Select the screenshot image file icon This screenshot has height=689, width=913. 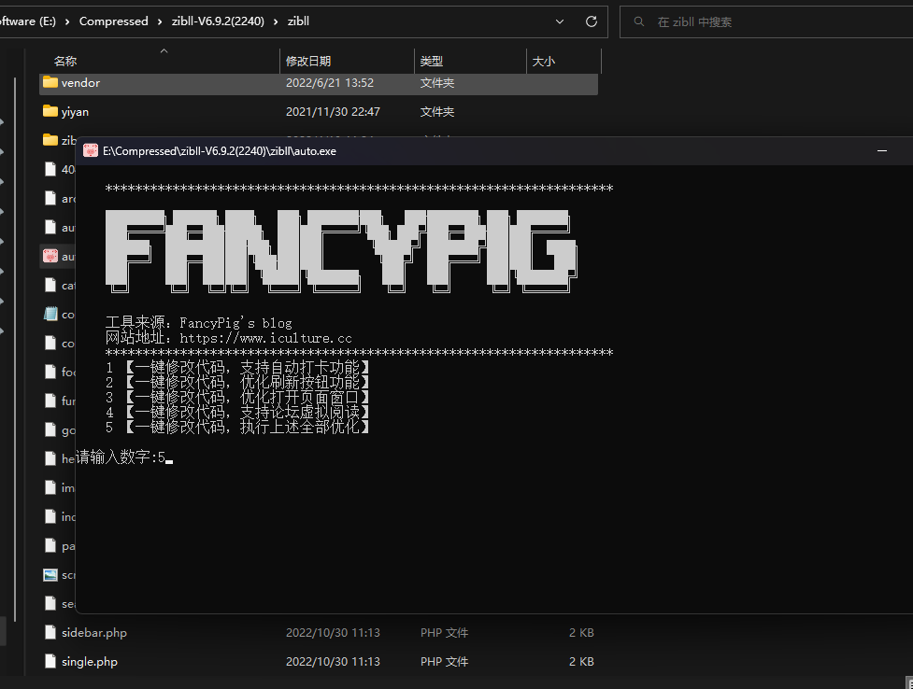click(50, 574)
